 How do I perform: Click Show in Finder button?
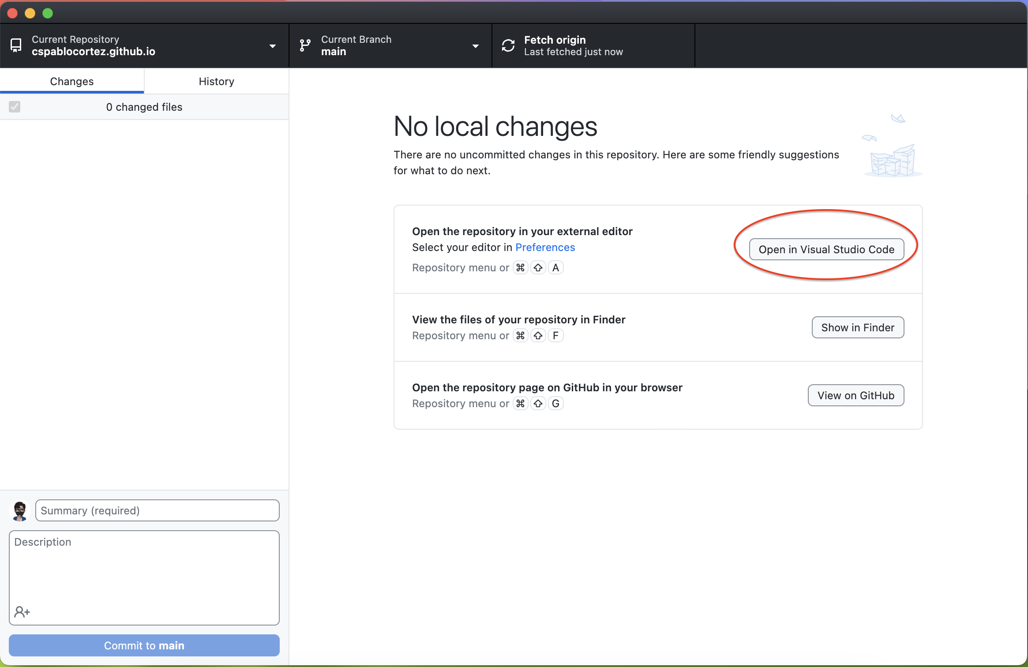click(858, 327)
